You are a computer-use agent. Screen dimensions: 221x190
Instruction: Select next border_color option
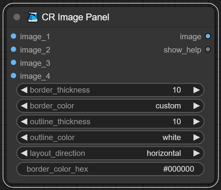(196, 106)
